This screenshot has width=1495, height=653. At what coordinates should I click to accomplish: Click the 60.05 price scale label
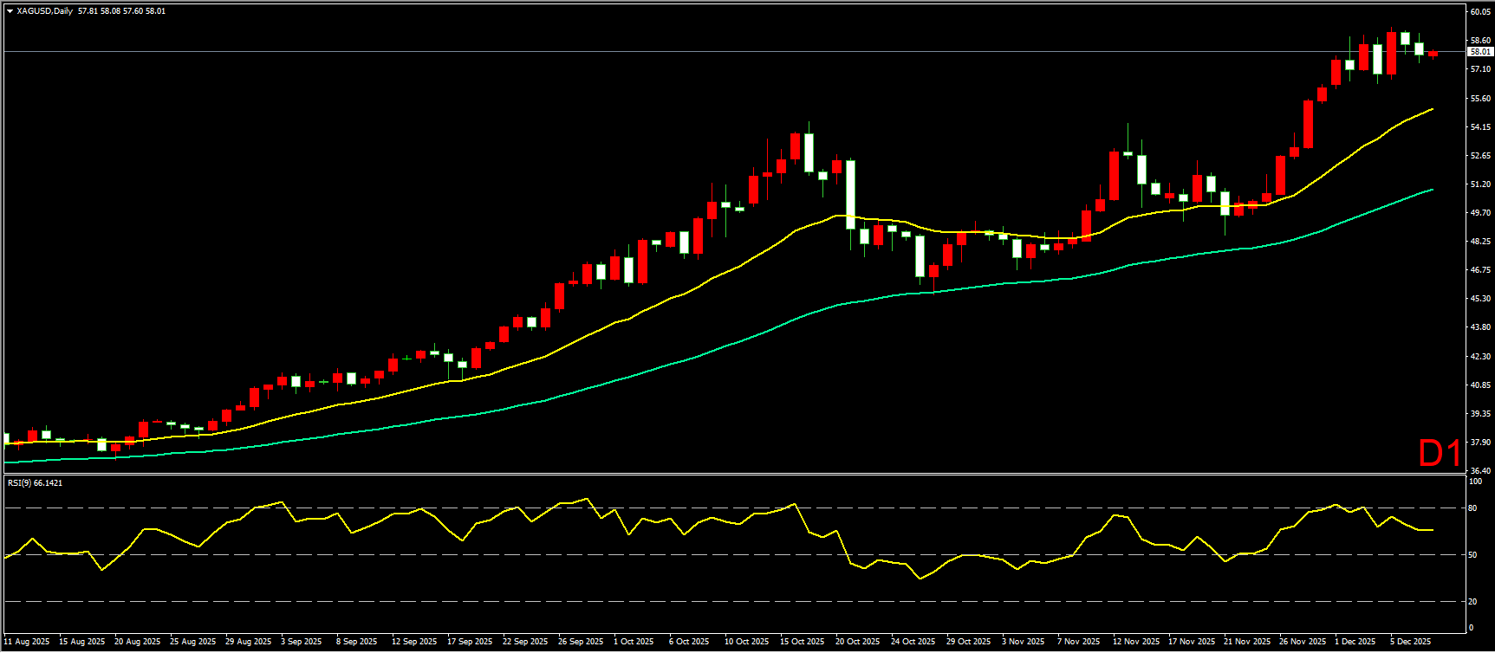(1480, 11)
